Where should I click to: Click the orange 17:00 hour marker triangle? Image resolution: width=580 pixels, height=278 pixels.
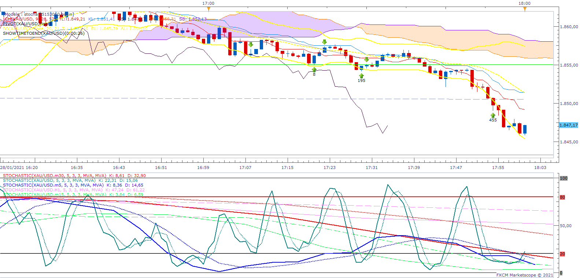208,8
